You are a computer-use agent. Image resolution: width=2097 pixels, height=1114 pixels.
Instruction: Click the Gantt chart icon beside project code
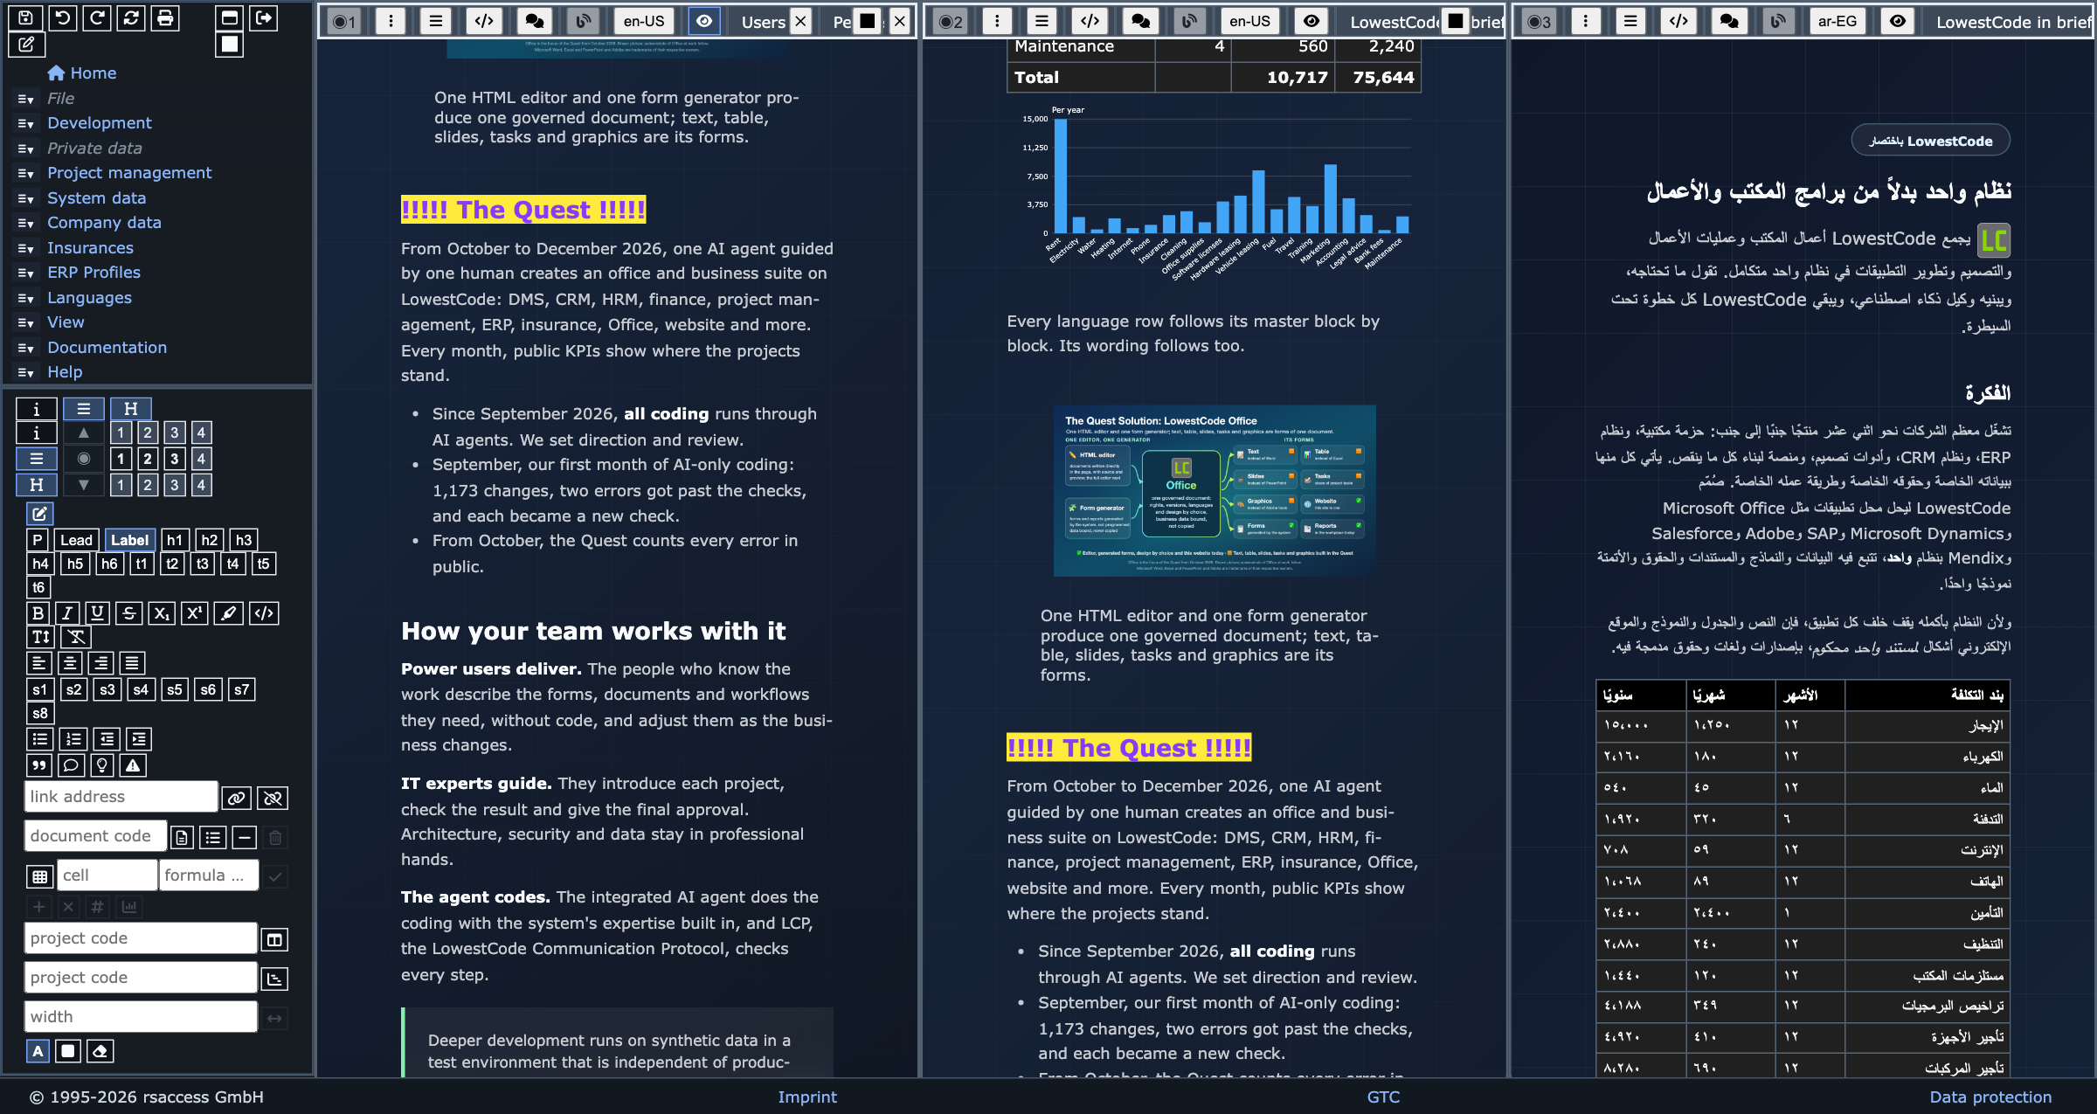click(x=274, y=979)
